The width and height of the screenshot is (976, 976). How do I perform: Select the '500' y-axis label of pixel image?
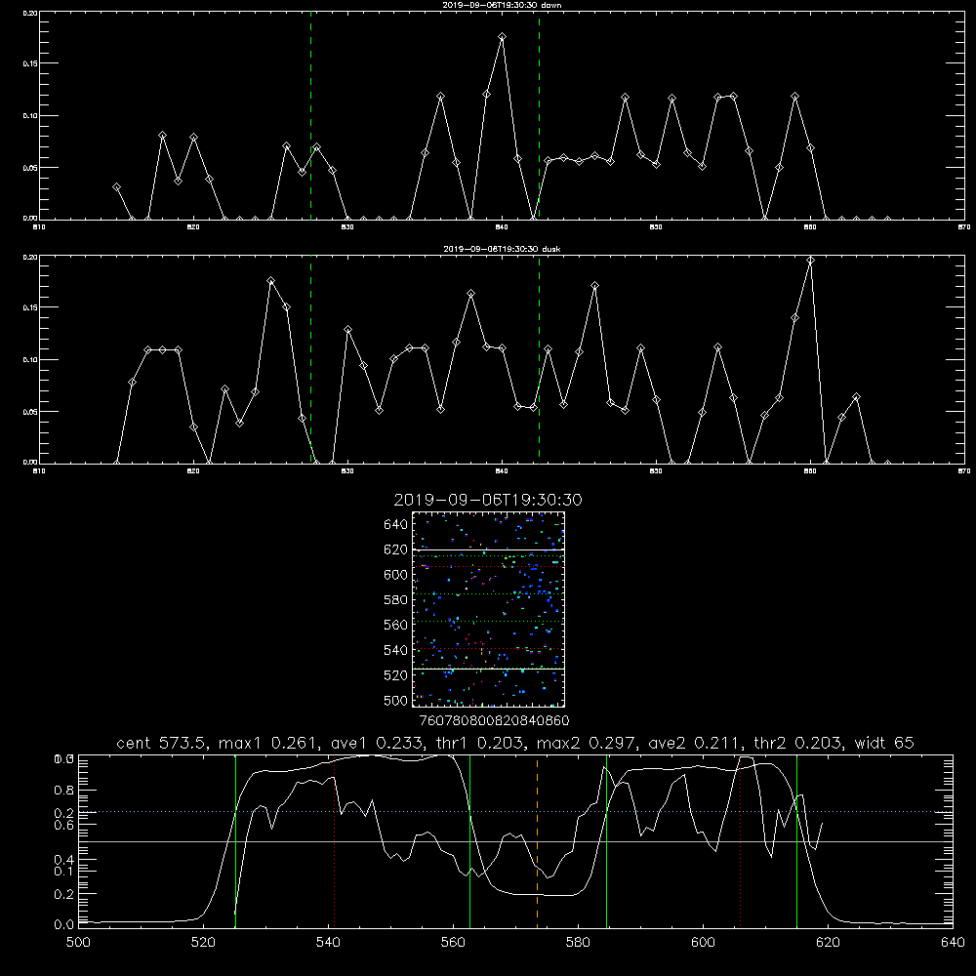pyautogui.click(x=396, y=700)
